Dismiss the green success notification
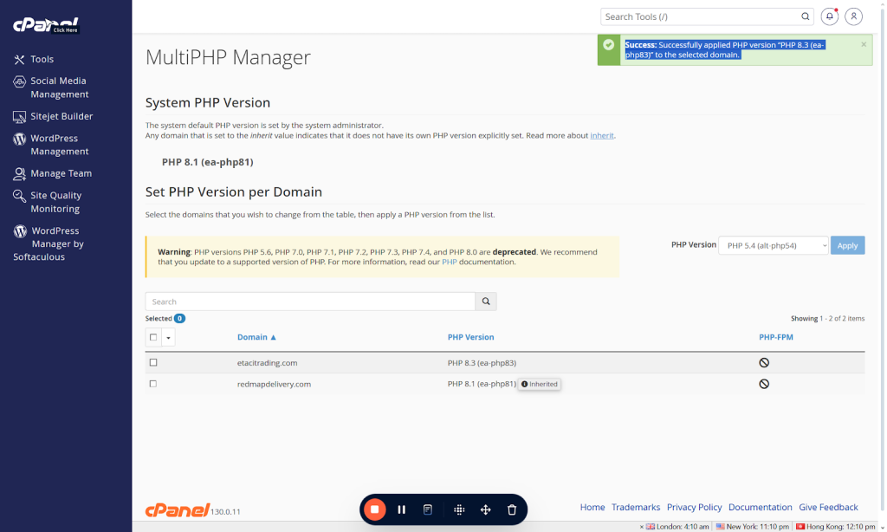The image size is (887, 532). pos(863,44)
